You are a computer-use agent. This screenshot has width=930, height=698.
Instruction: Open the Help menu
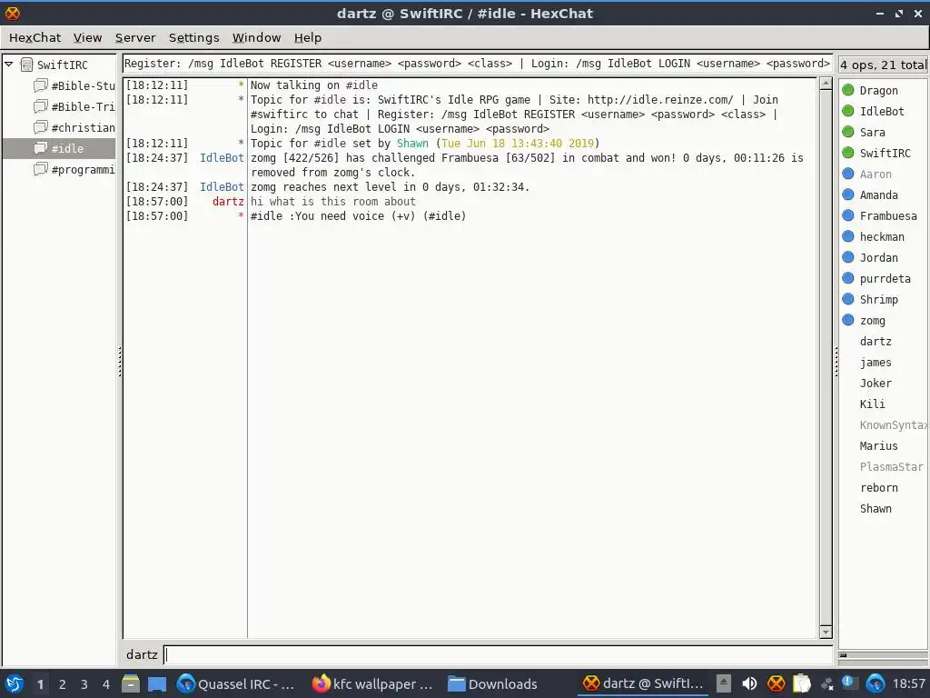click(x=307, y=37)
